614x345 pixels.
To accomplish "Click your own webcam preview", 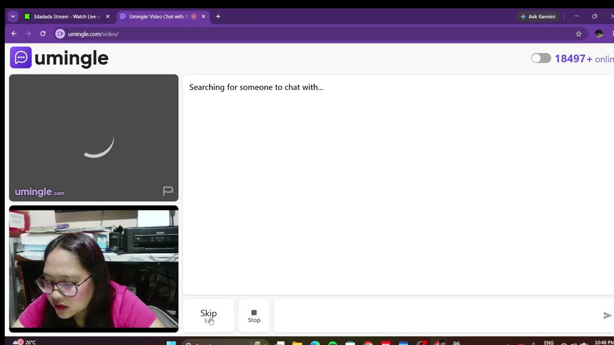I will [94, 269].
